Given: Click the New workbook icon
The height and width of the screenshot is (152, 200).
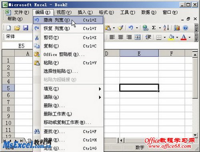Looking at the screenshot, I should [9, 28].
